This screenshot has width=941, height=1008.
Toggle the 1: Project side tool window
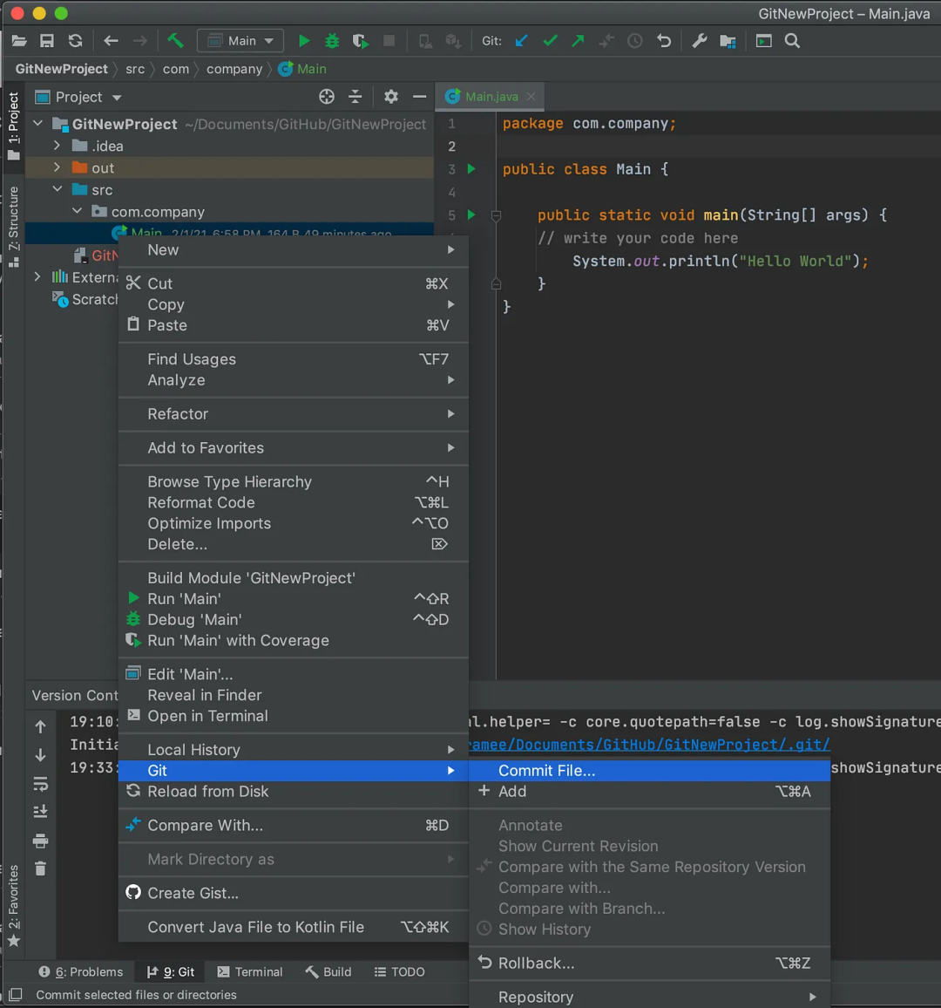pos(13,126)
